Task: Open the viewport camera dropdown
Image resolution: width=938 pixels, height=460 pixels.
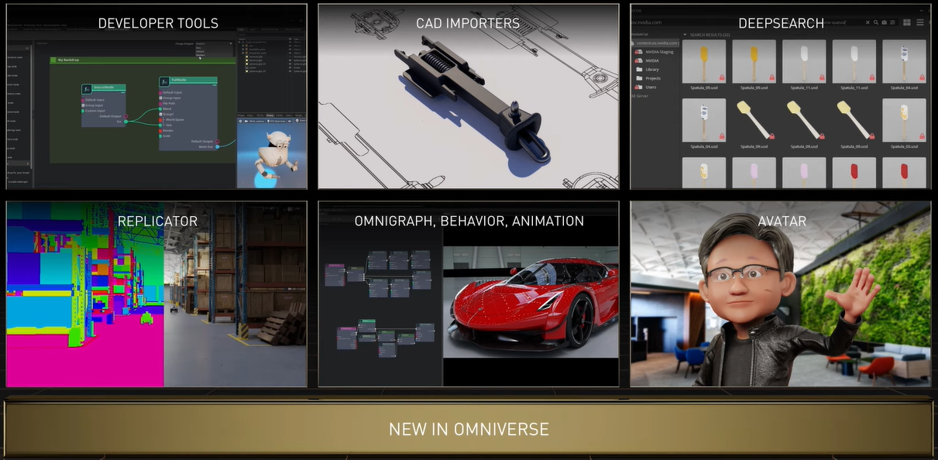Action: [x=254, y=121]
